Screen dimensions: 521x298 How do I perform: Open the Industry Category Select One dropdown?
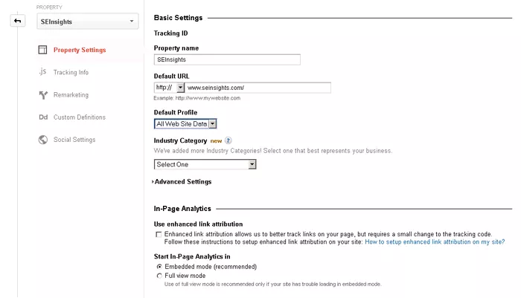pos(205,164)
